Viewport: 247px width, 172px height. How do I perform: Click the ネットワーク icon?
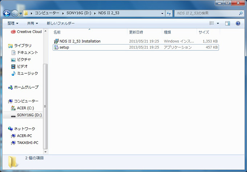pyautogui.click(x=11, y=129)
